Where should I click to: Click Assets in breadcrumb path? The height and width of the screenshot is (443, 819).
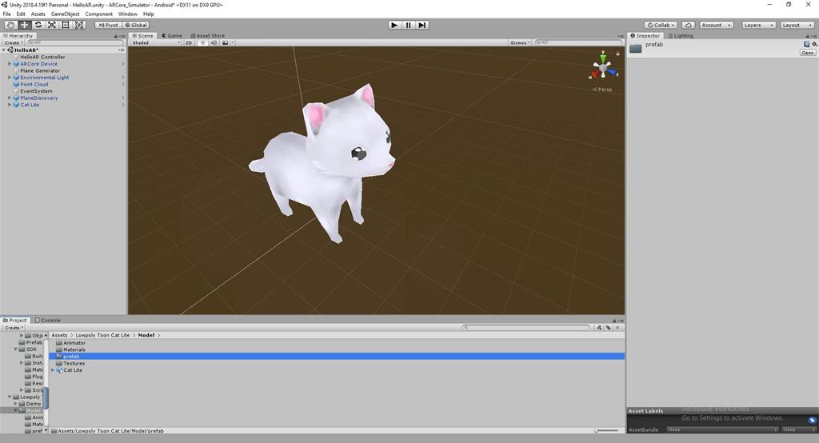(59, 335)
